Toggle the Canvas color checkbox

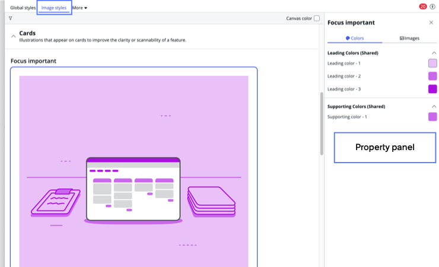click(317, 18)
